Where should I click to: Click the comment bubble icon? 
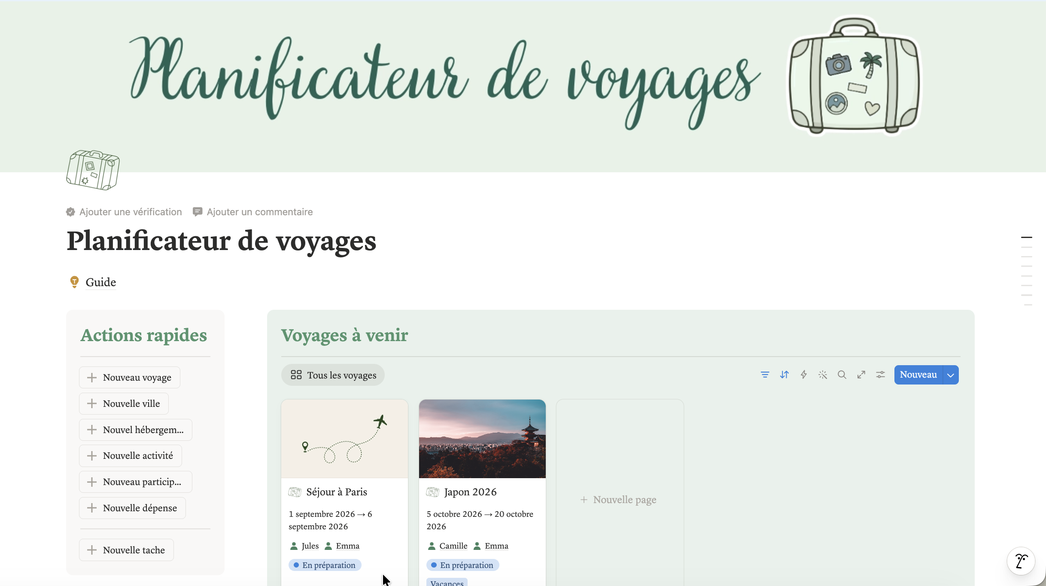pos(198,212)
